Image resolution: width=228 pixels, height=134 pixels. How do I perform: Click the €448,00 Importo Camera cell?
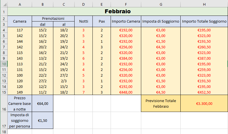[126, 92]
